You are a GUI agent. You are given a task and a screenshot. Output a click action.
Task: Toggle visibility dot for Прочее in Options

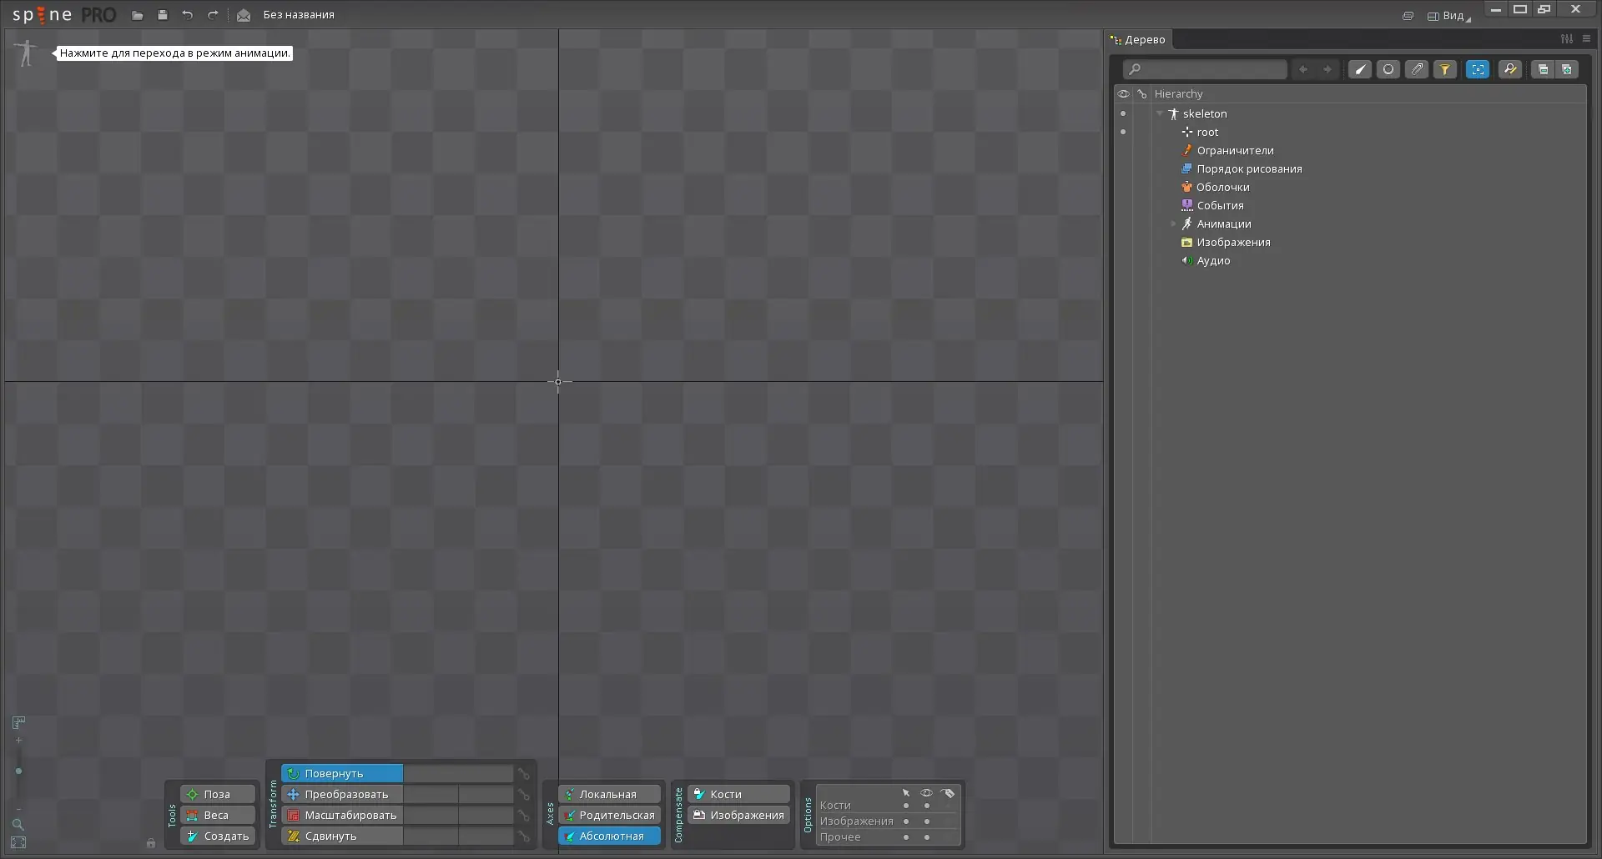click(x=927, y=837)
